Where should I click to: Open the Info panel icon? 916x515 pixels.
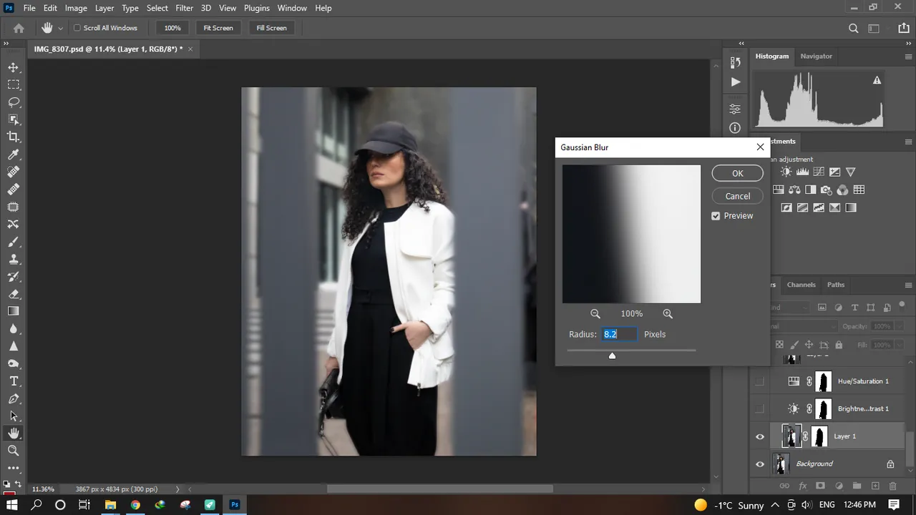[735, 128]
